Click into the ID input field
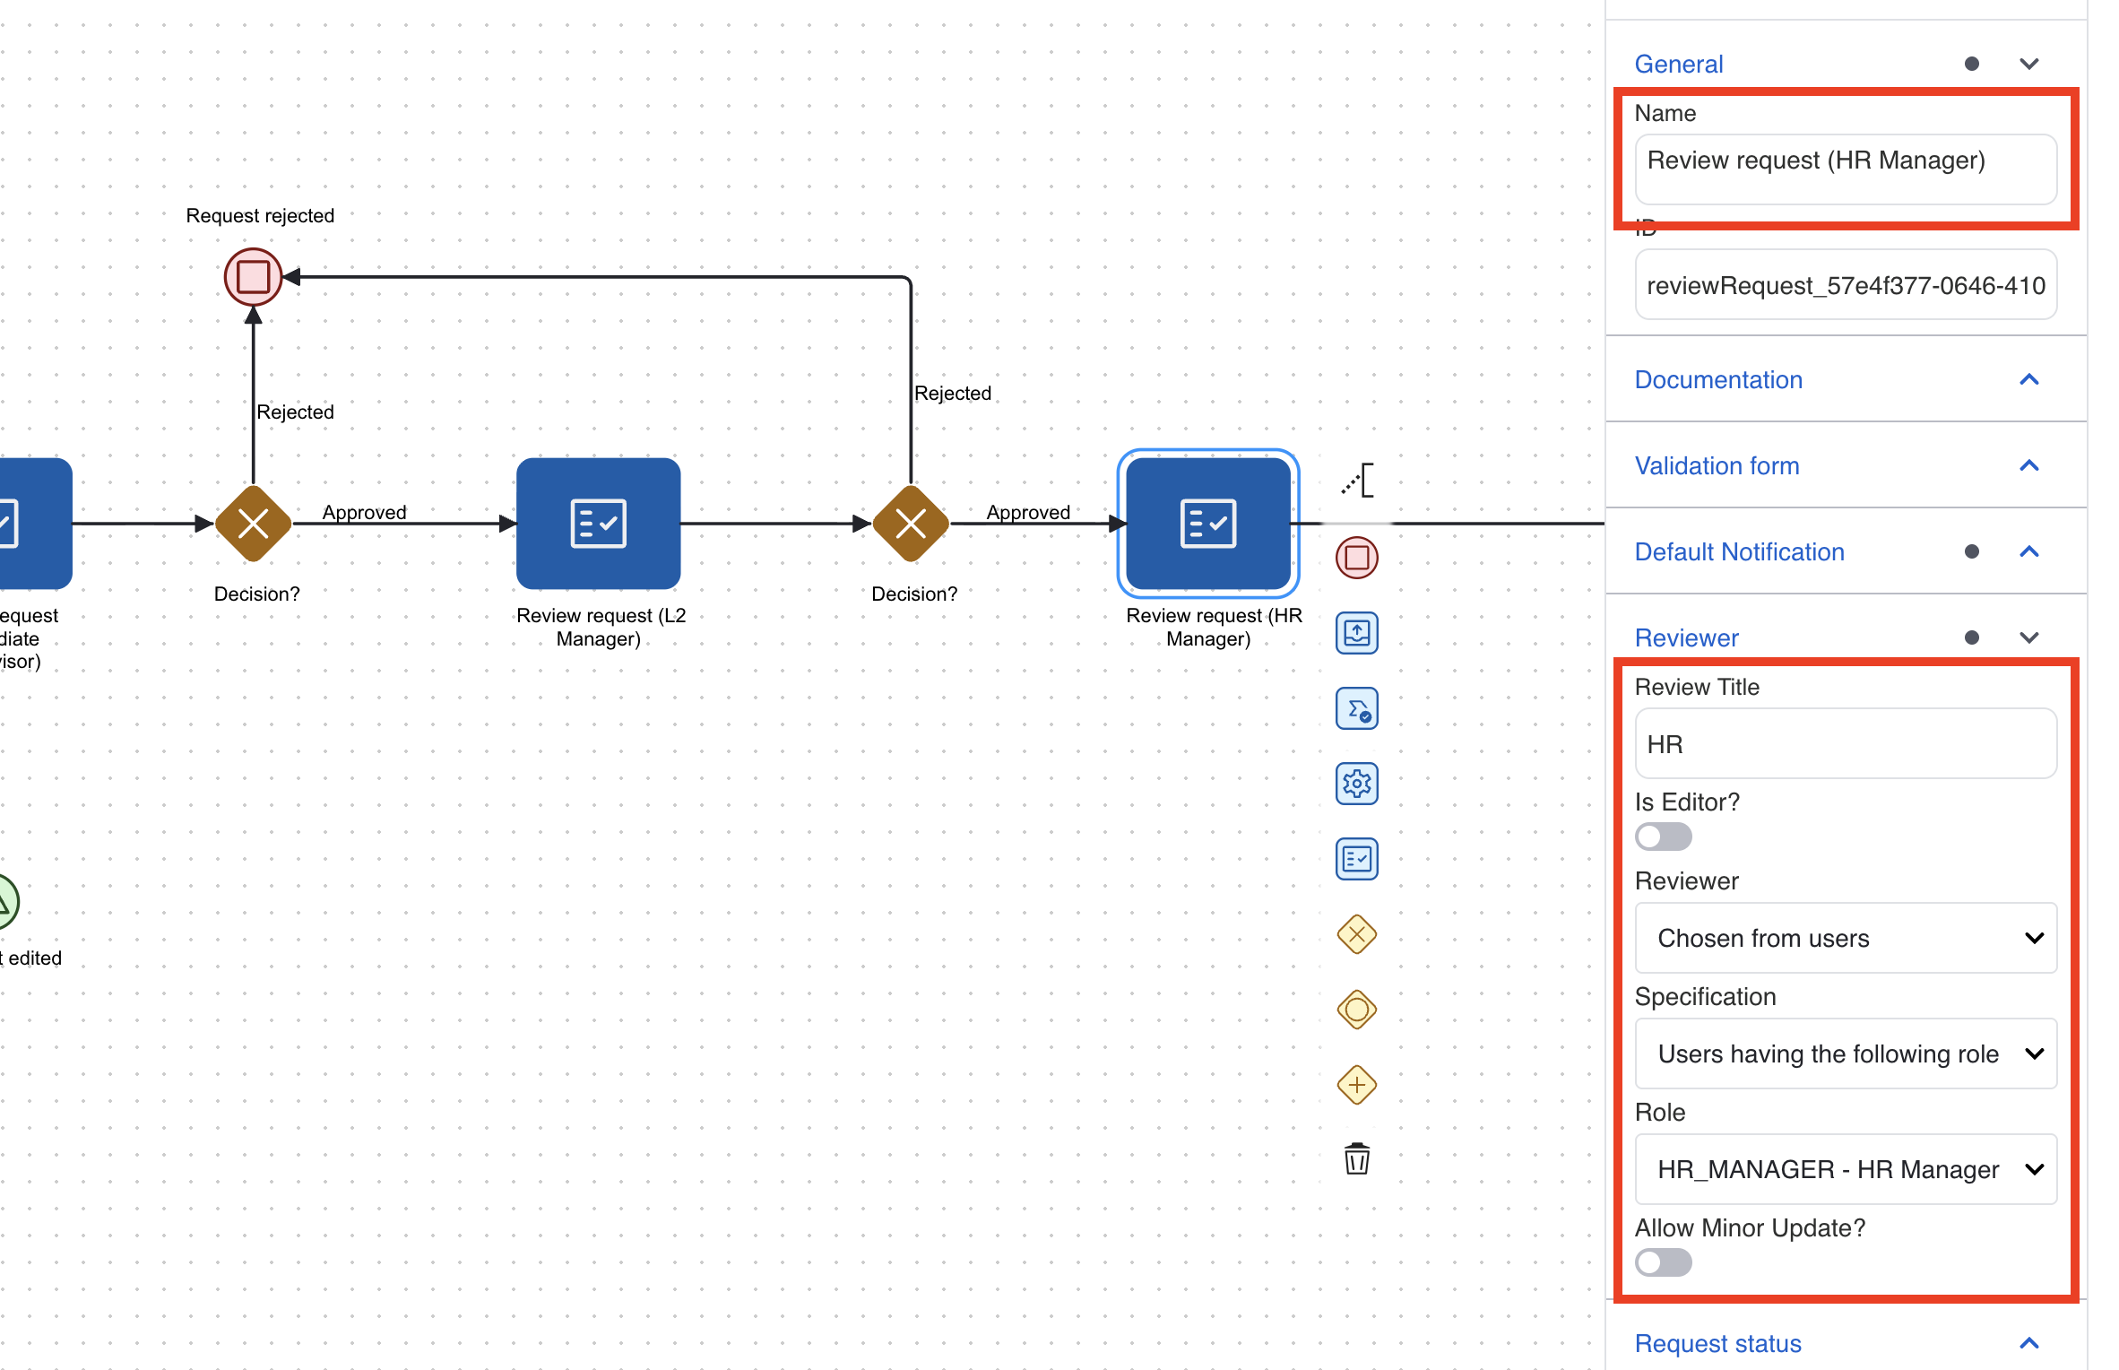 coord(1846,285)
